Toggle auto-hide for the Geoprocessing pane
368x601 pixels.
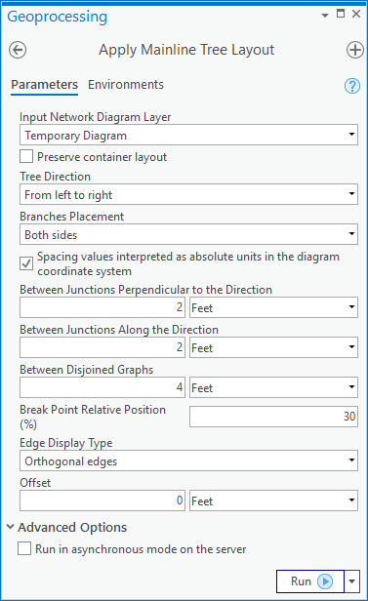[341, 14]
